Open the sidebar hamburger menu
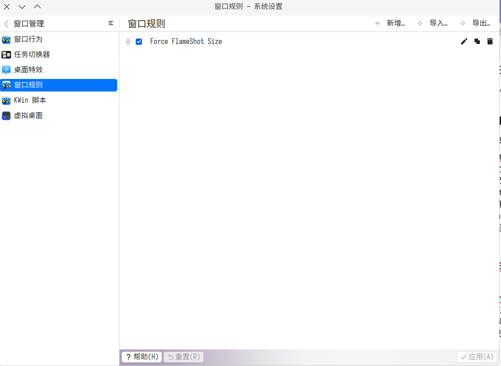This screenshot has height=366, width=501. (x=111, y=23)
